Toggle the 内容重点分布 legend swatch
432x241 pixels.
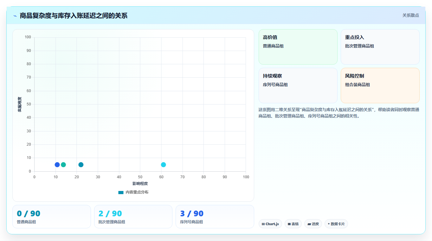coord(121,192)
